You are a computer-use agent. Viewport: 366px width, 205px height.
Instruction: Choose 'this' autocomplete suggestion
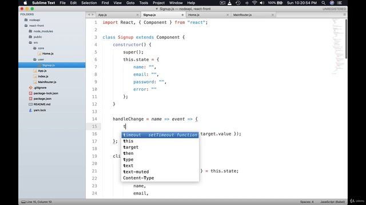coord(160,141)
